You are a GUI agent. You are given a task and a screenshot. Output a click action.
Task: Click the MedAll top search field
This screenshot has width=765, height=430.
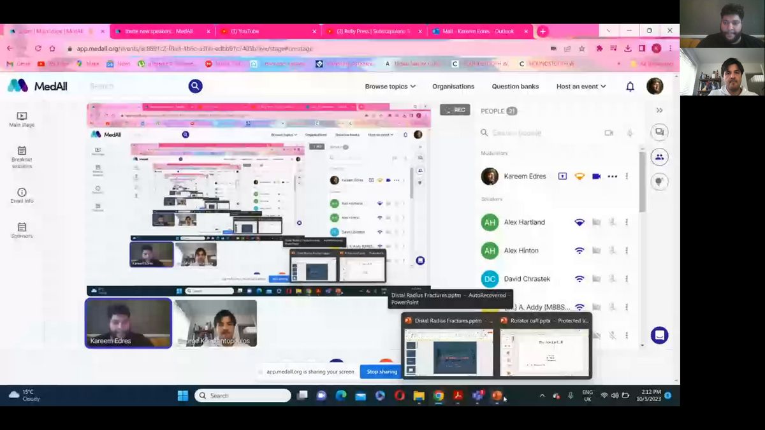tap(136, 86)
